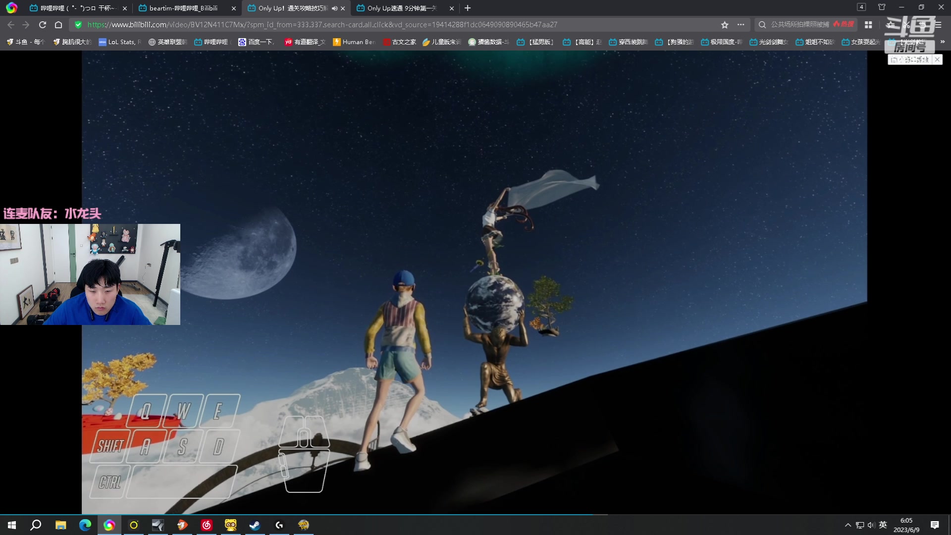Open the Windows Start menu
Viewport: 951px width, 535px height.
coord(12,525)
